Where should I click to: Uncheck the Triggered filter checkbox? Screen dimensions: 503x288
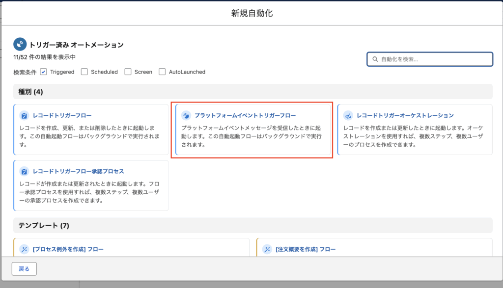coord(44,72)
